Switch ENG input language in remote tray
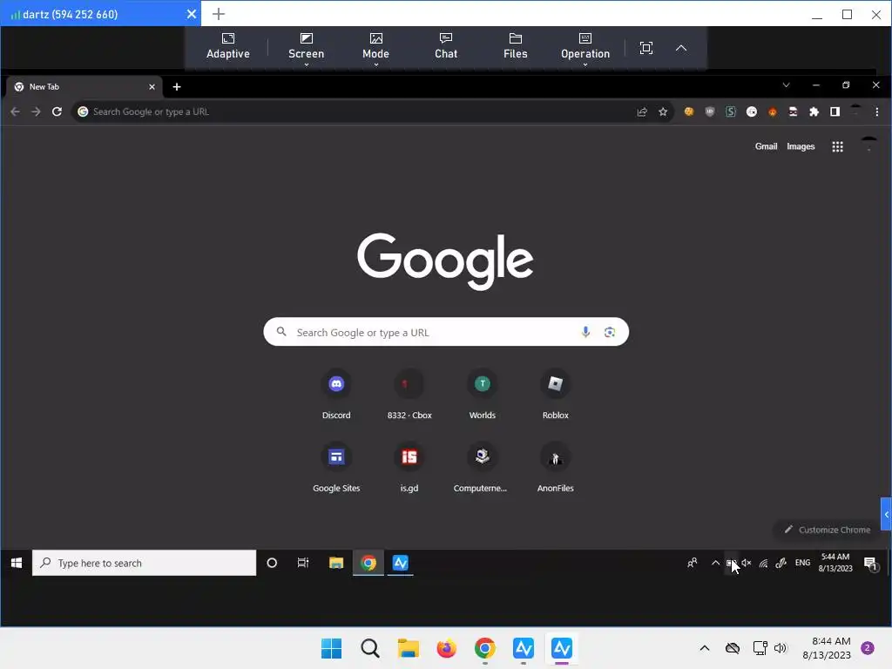Image resolution: width=892 pixels, height=669 pixels. point(802,563)
